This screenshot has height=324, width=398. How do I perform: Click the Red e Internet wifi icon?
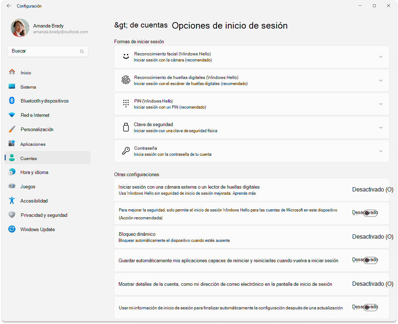click(x=12, y=115)
